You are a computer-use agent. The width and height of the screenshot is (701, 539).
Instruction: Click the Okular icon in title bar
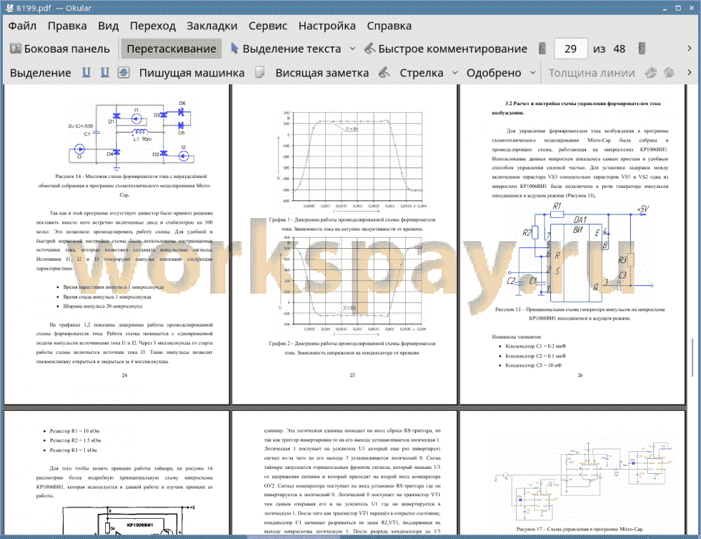coord(9,8)
